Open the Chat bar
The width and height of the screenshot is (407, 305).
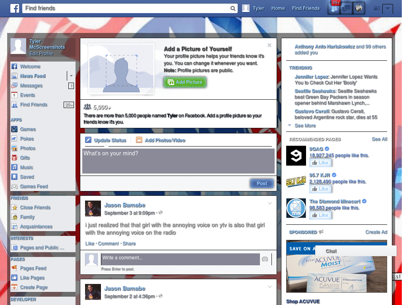356,251
